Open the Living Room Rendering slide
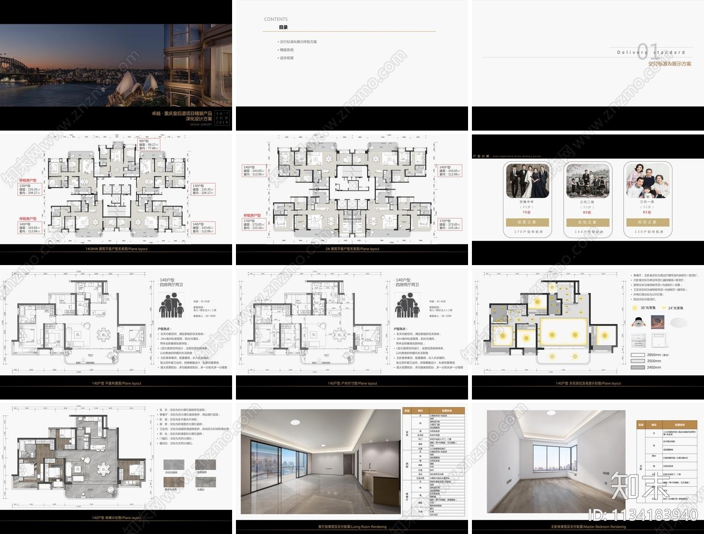This screenshot has width=704, height=534. [352, 469]
